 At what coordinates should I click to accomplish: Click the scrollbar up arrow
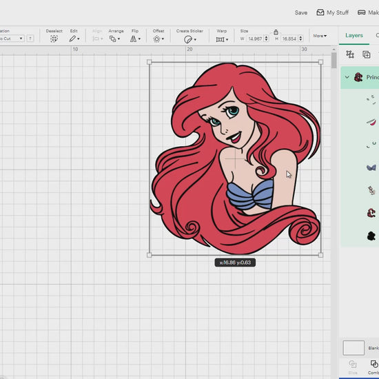point(334,50)
